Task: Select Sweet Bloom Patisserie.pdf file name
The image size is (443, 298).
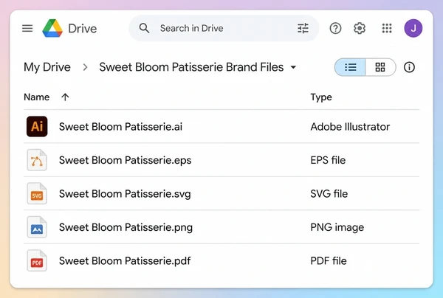Action: [125, 261]
